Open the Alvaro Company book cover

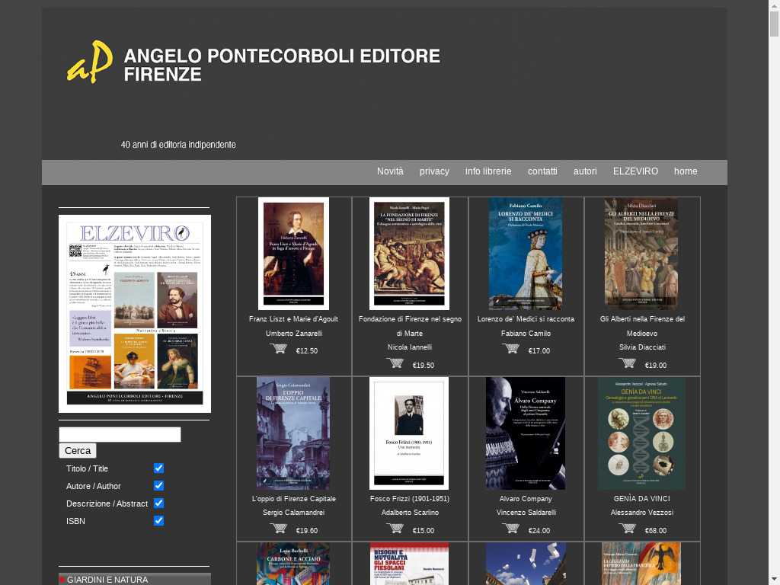click(x=526, y=433)
